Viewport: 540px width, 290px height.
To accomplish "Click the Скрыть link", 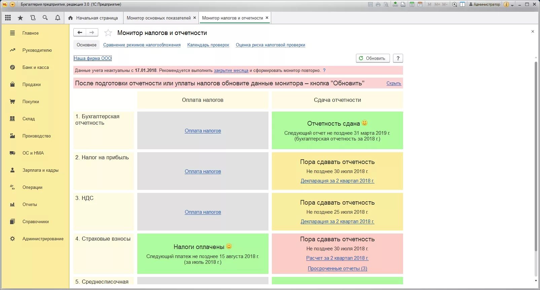I will tap(394, 83).
